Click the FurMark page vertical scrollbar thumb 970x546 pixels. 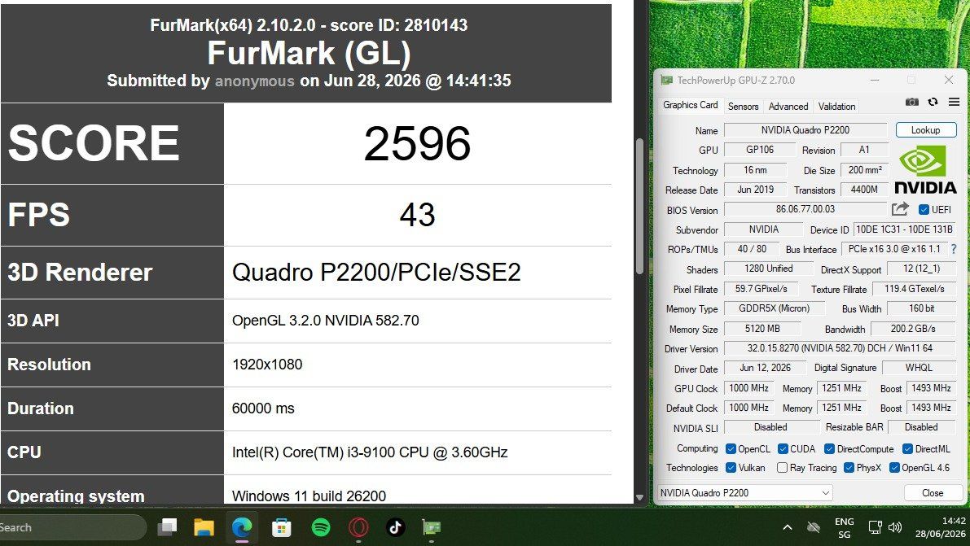(x=639, y=206)
